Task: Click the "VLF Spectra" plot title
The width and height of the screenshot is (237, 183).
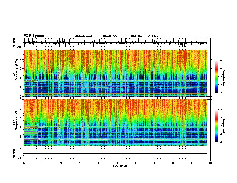Action: coord(34,36)
